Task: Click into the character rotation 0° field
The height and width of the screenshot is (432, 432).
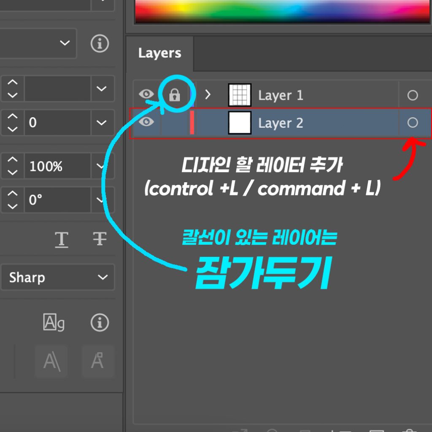Action: click(57, 200)
